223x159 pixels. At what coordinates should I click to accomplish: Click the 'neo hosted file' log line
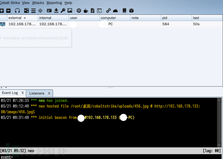[x=101, y=106]
